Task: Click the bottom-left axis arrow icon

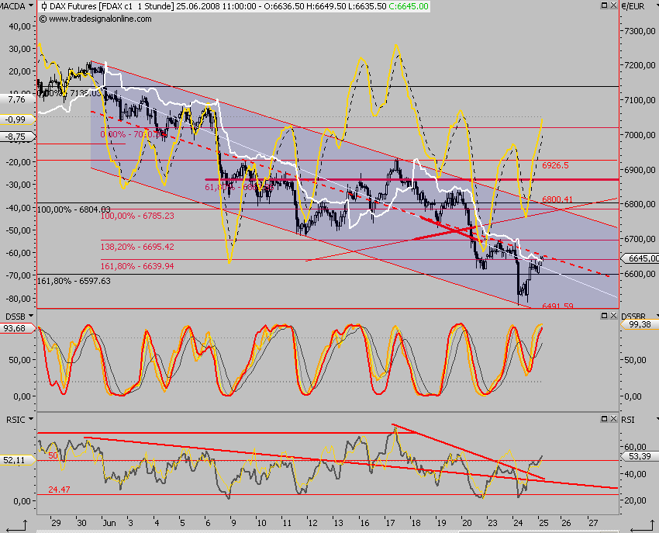Action: [x=17, y=526]
